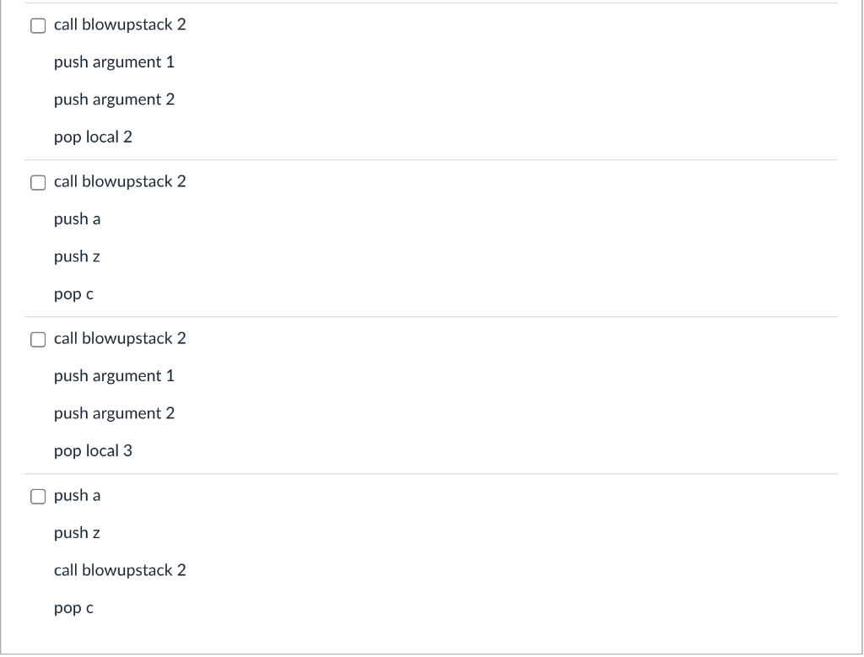Click 'call blowupstack 2' label above 'push a'

[x=120, y=181]
